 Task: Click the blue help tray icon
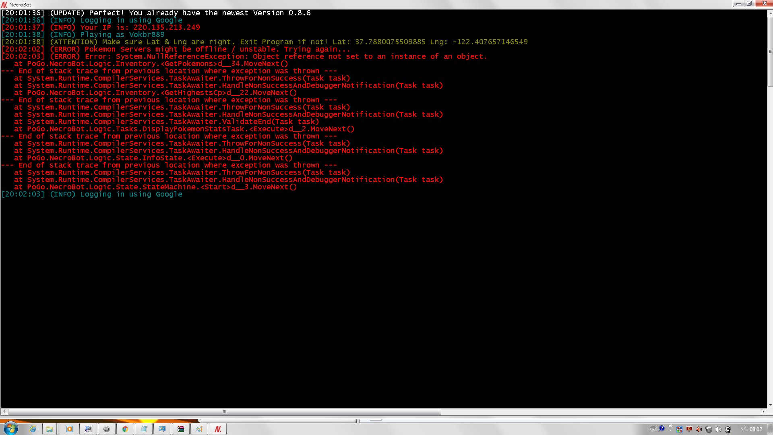pos(661,429)
